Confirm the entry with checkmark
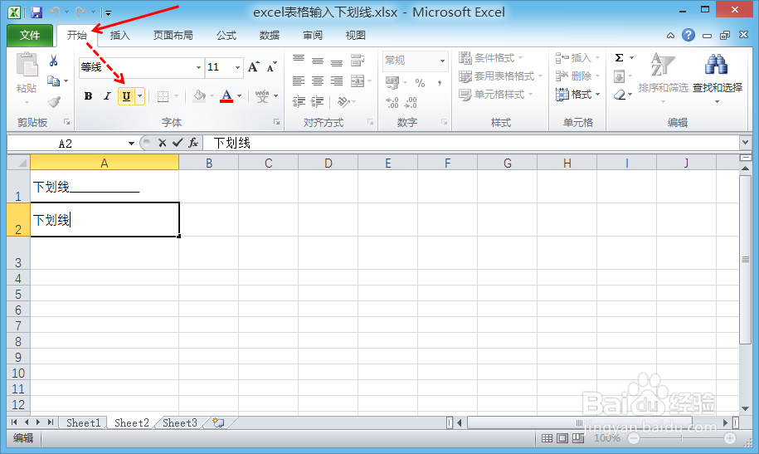 [178, 143]
